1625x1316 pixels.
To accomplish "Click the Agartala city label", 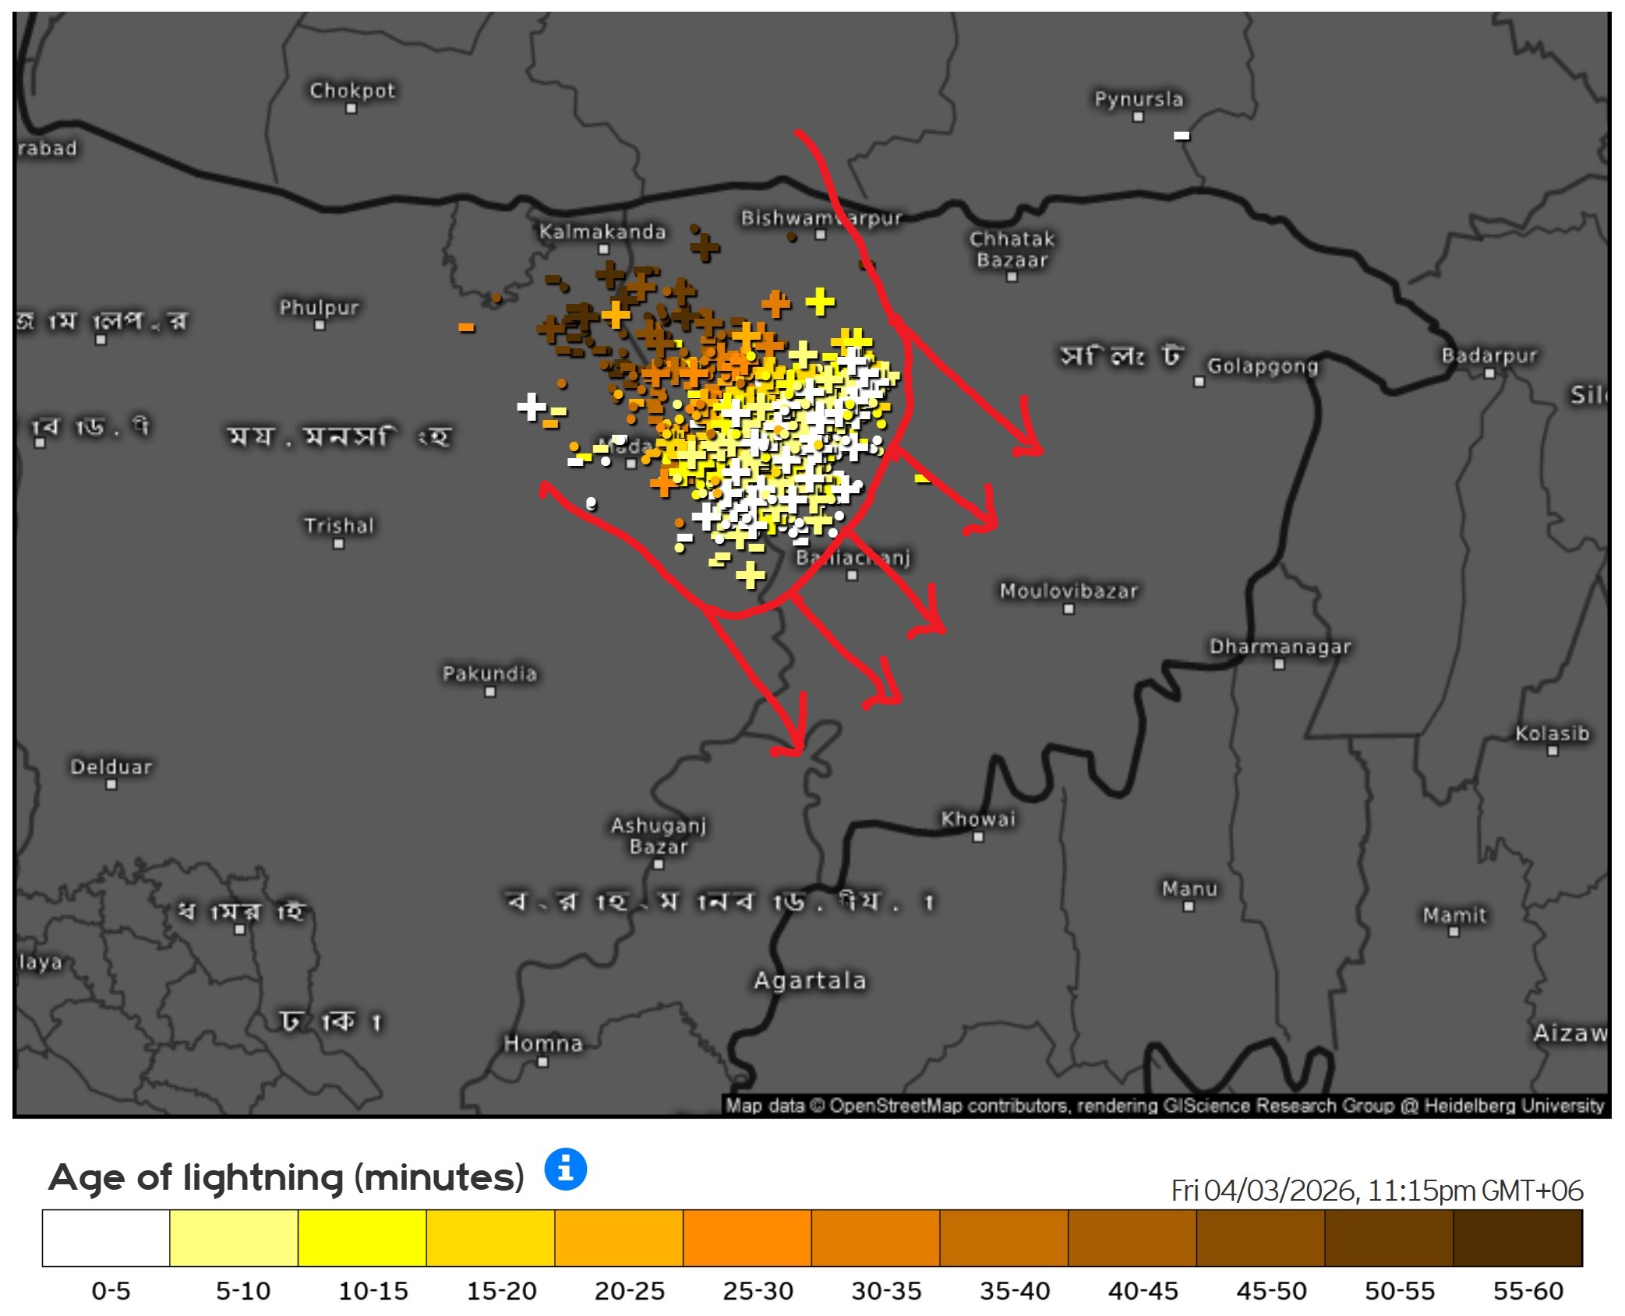I will point(810,980).
